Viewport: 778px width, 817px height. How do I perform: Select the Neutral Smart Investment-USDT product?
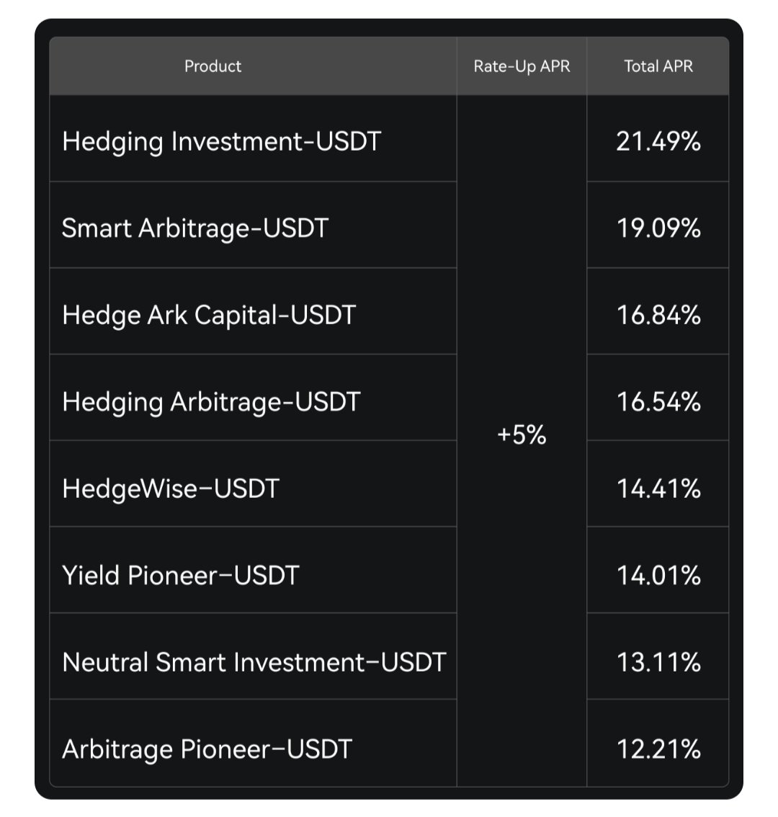[x=254, y=662]
